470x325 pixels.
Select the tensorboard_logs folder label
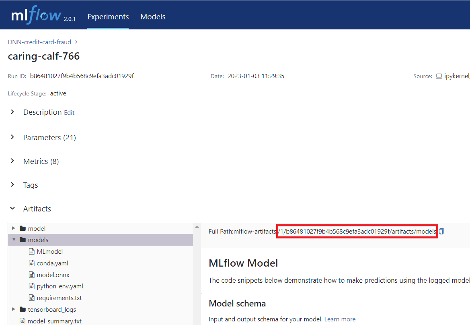pyautogui.click(x=52, y=309)
